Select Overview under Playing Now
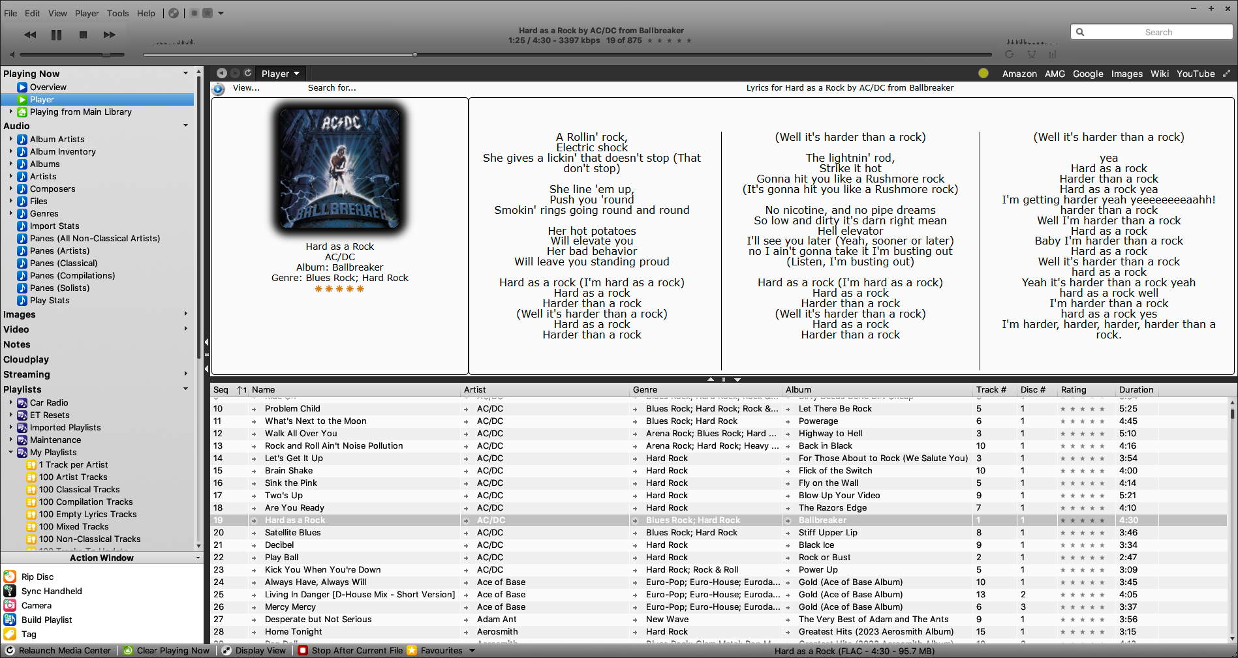 click(48, 87)
